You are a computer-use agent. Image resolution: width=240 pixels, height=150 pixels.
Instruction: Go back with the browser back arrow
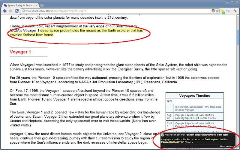(x=4, y=11)
